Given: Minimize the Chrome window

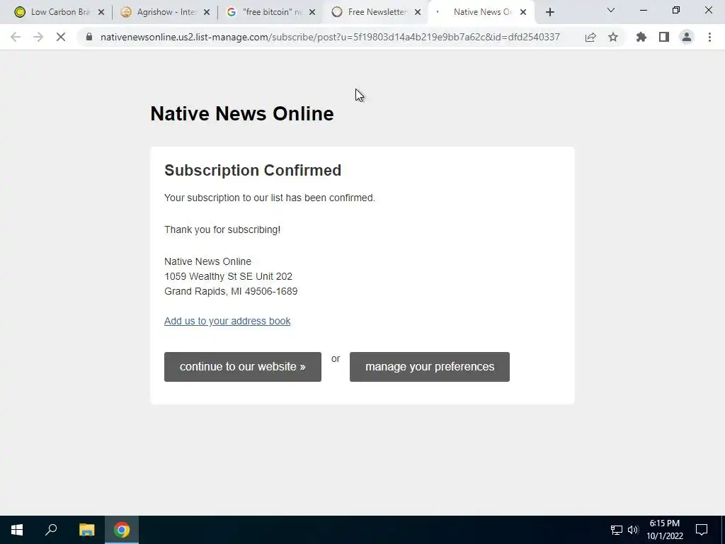Looking at the screenshot, I should coord(643,10).
